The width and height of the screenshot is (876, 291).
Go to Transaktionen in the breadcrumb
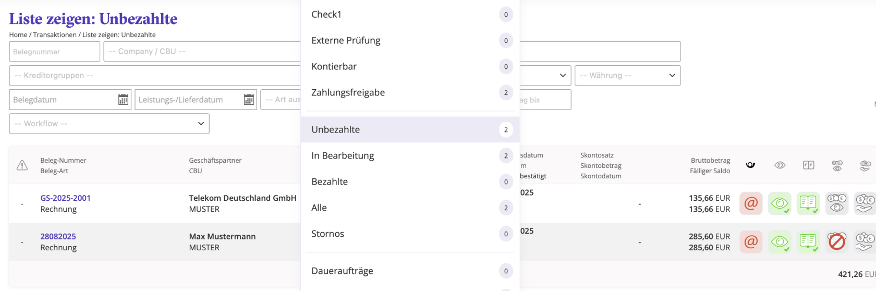coord(55,35)
